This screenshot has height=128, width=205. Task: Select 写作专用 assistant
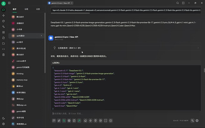[26, 118]
